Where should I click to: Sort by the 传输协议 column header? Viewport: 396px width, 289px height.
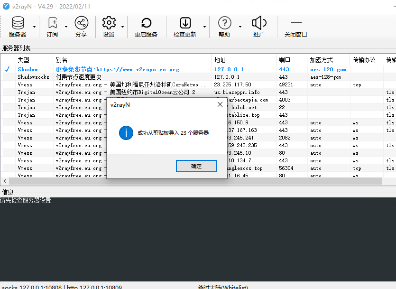pyautogui.click(x=366, y=60)
